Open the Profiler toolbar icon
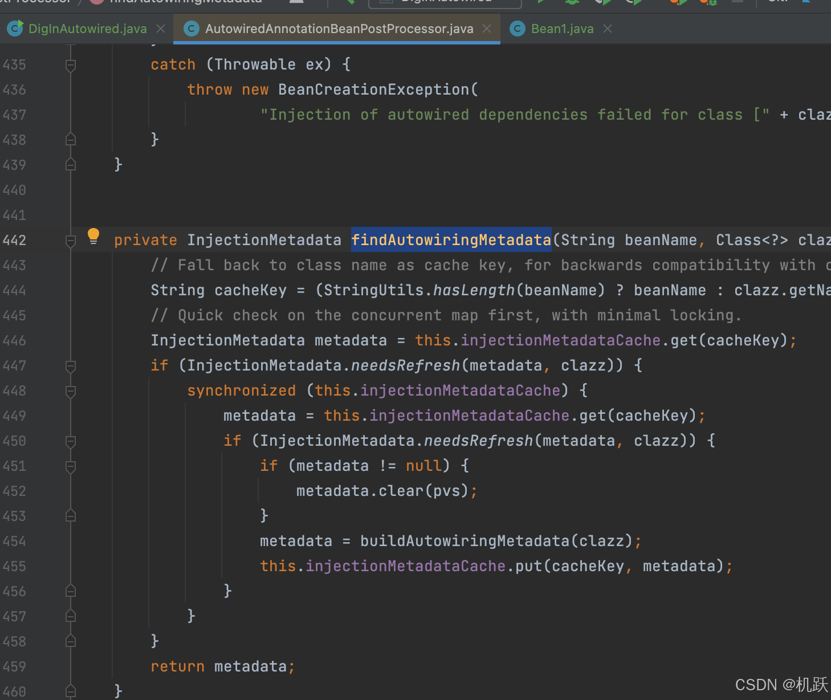This screenshot has width=831, height=700. pyautogui.click(x=634, y=2)
